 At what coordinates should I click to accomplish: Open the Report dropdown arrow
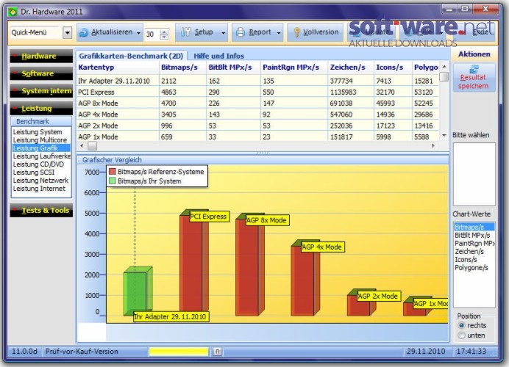(279, 33)
